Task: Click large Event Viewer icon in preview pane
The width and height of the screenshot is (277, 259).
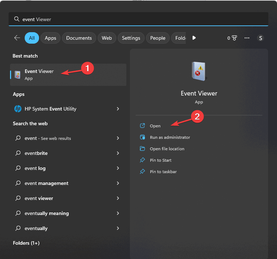Action: 199,71
